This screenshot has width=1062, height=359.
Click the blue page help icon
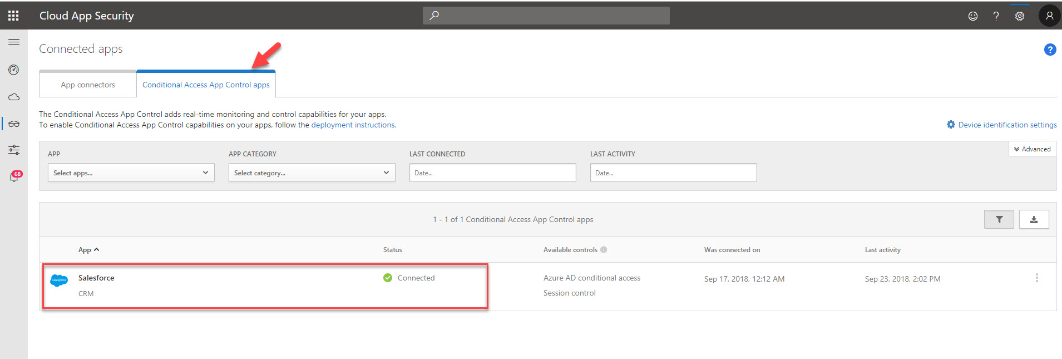pyautogui.click(x=1050, y=50)
